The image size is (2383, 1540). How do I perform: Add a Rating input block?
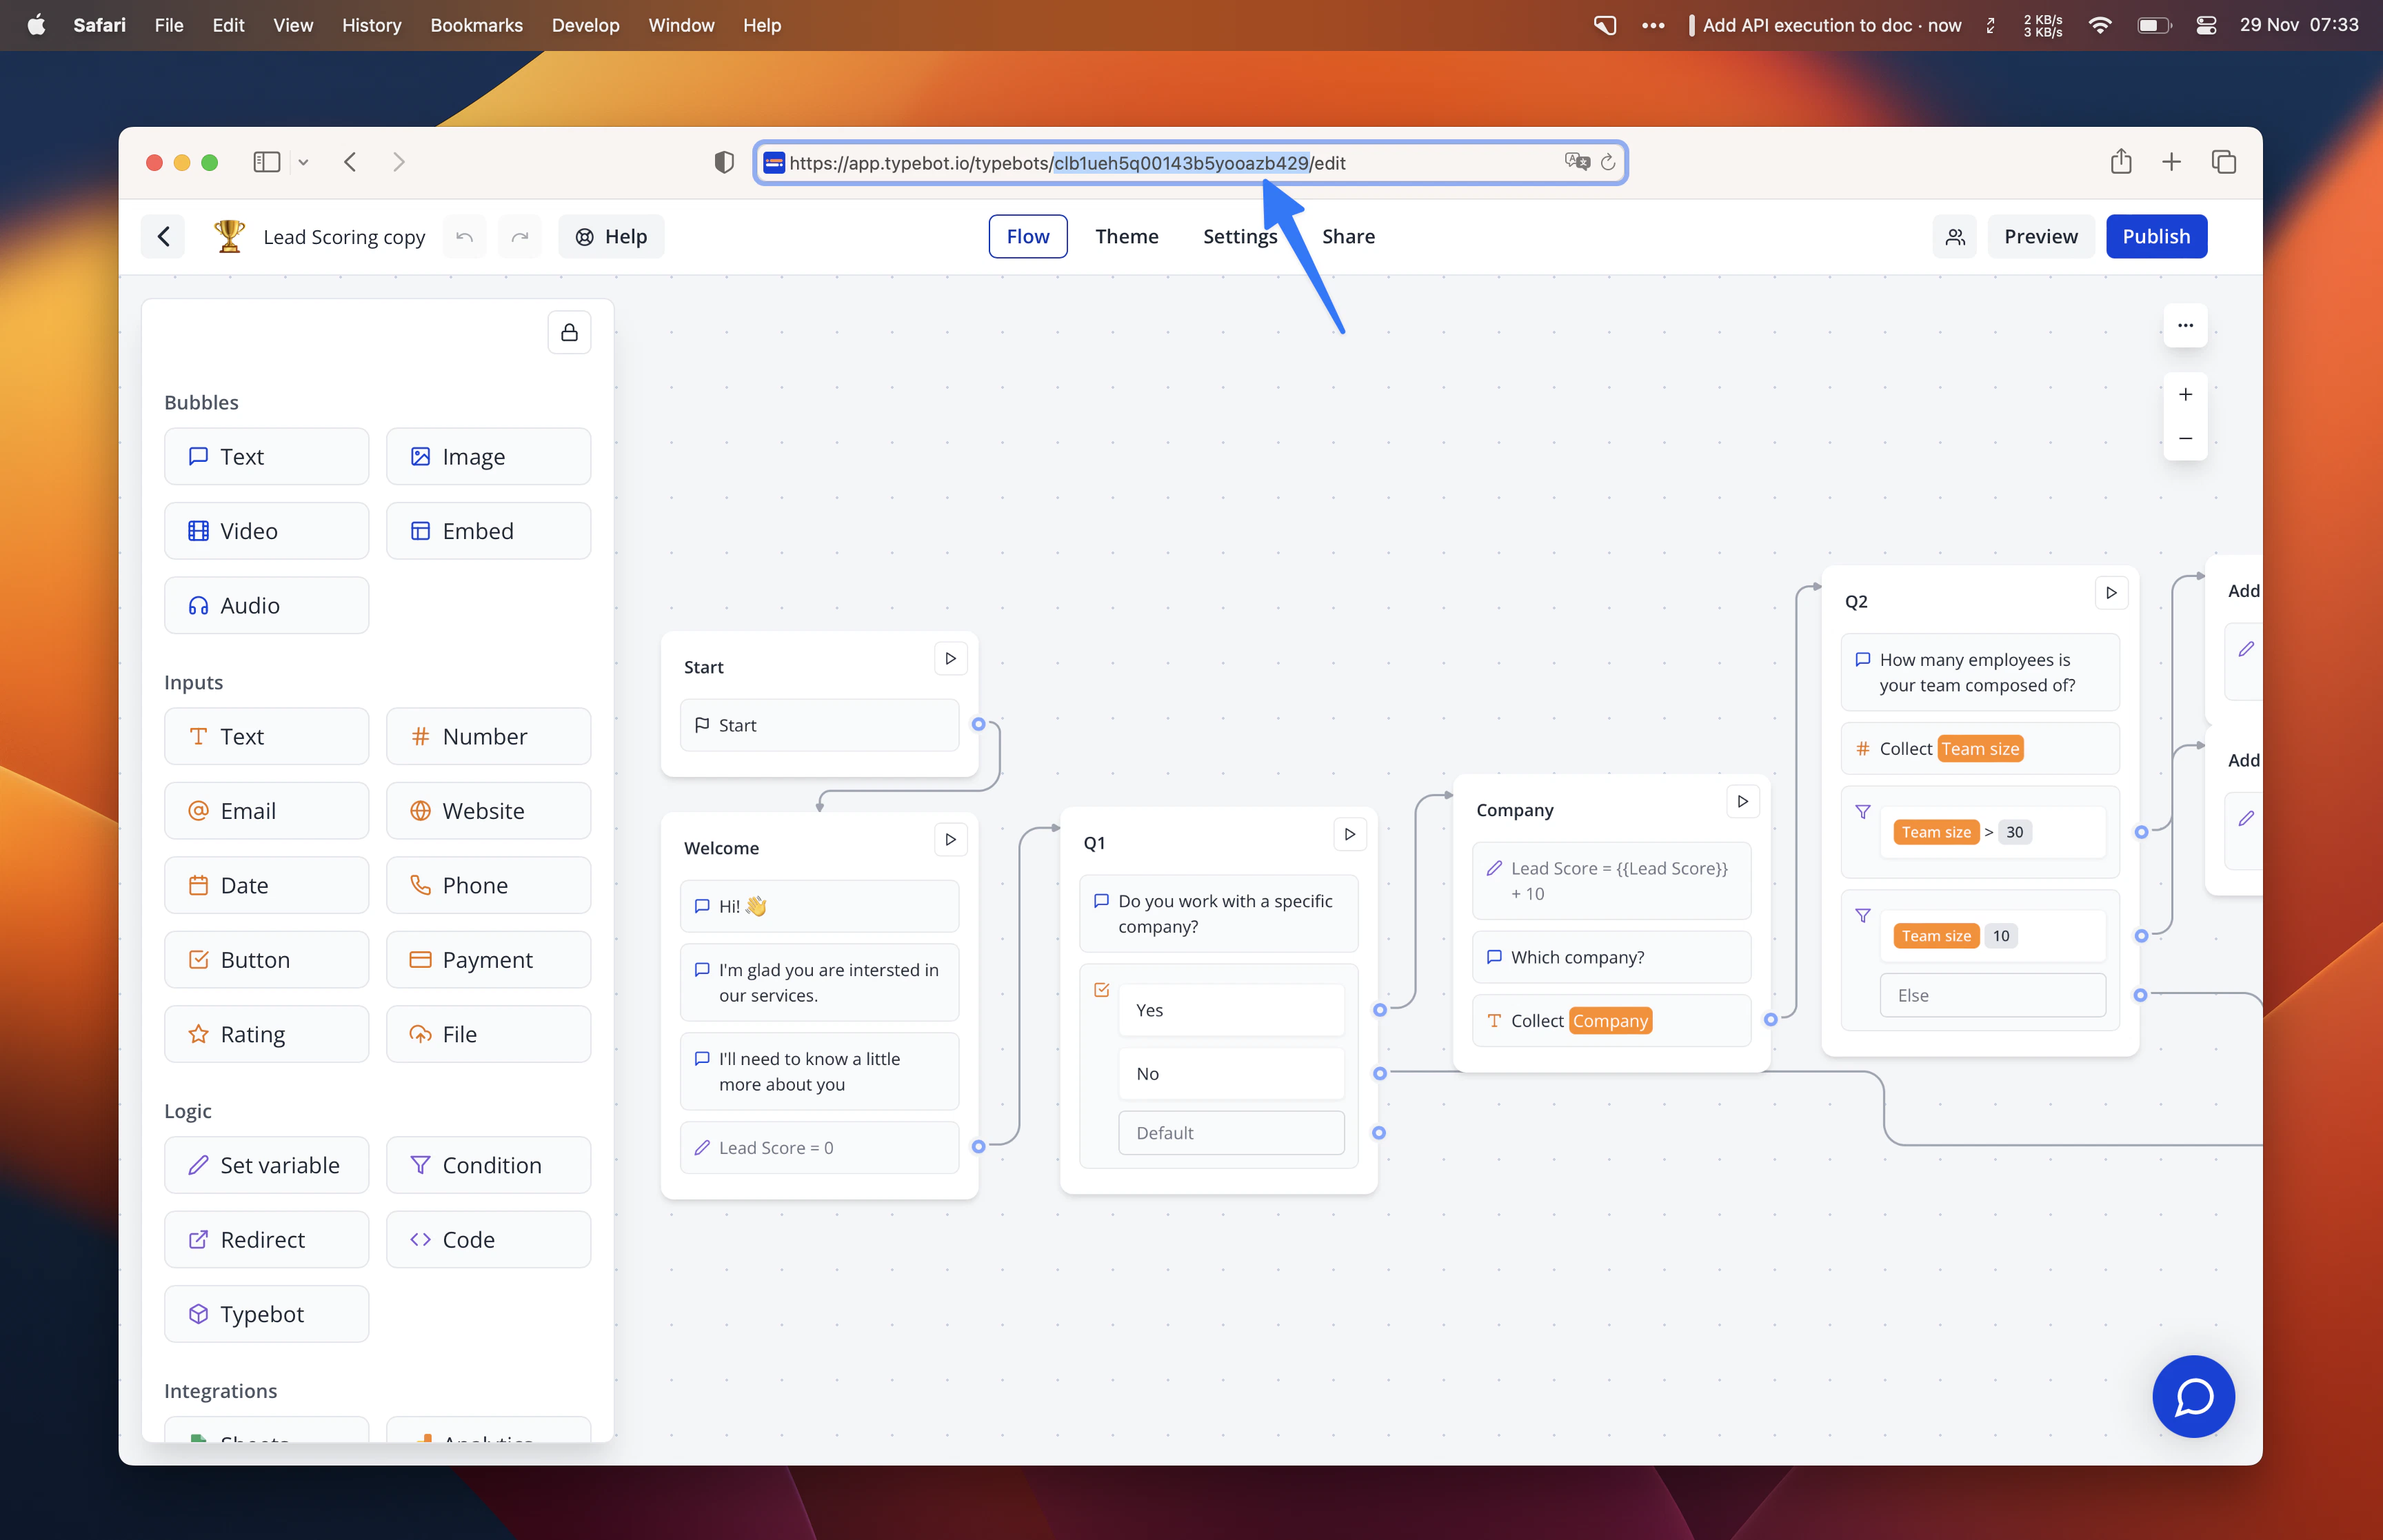[x=266, y=1033]
